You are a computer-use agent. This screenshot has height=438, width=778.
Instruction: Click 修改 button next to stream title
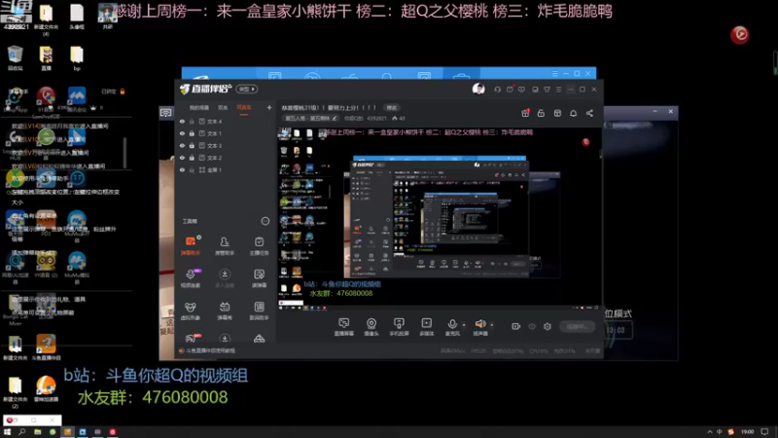(x=392, y=107)
